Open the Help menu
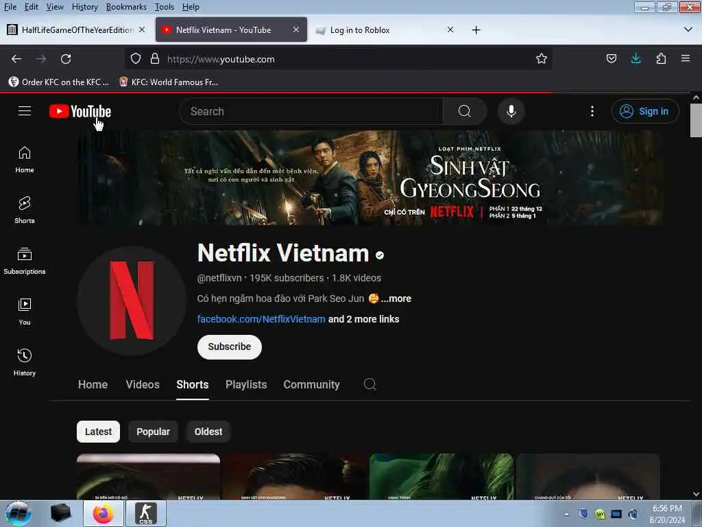 click(191, 7)
